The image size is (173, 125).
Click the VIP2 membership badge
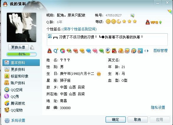point(154,22)
